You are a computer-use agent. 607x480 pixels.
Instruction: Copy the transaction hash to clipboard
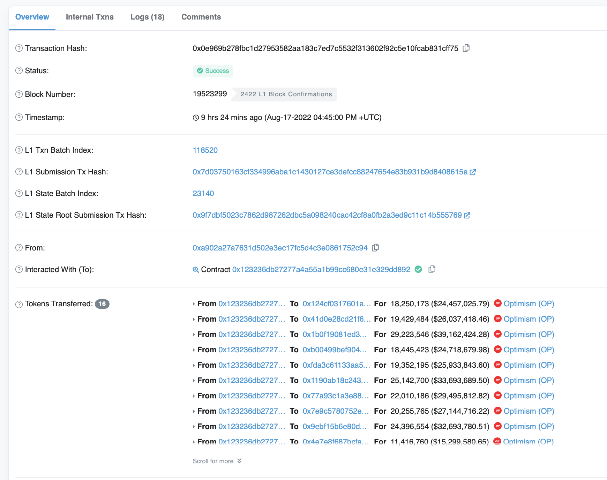pos(466,48)
